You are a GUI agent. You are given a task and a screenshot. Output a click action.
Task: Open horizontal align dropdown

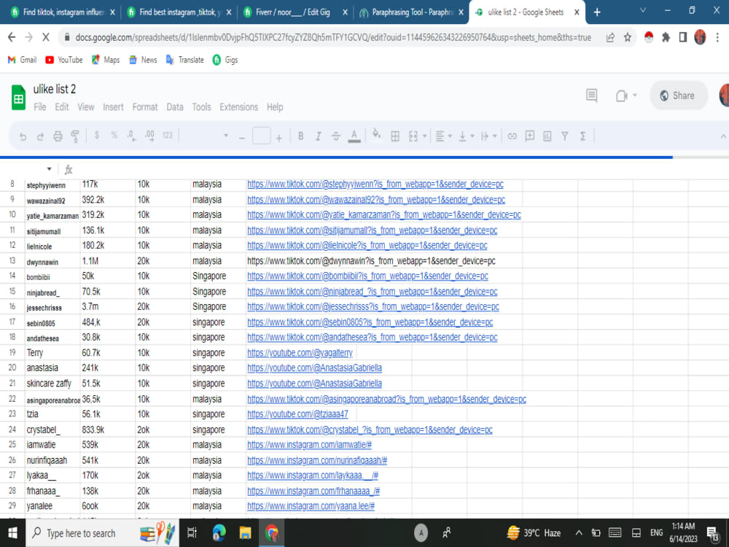444,136
